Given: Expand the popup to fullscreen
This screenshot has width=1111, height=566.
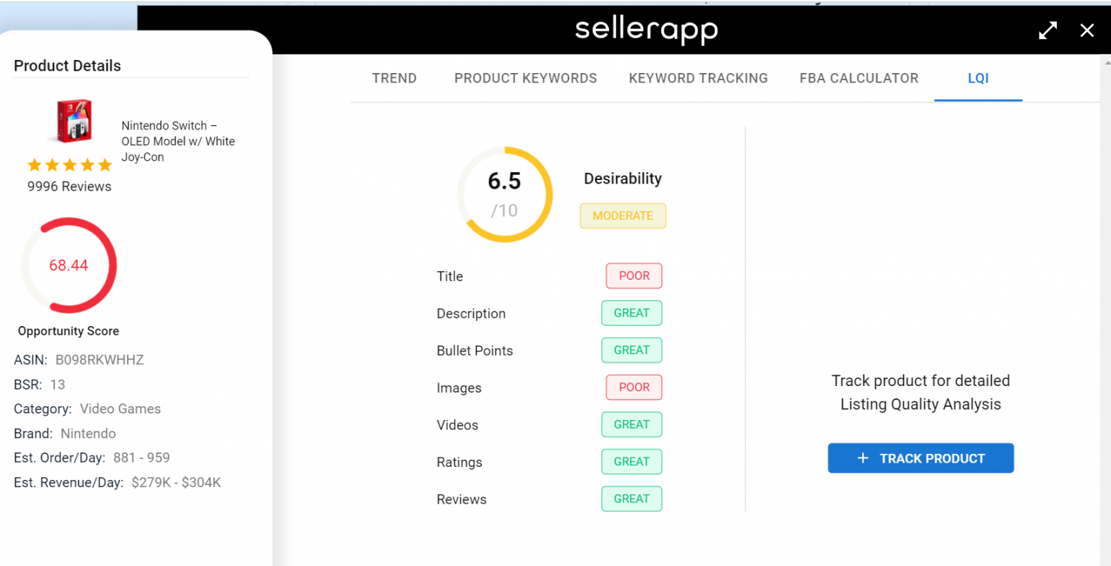Looking at the screenshot, I should click(x=1047, y=30).
